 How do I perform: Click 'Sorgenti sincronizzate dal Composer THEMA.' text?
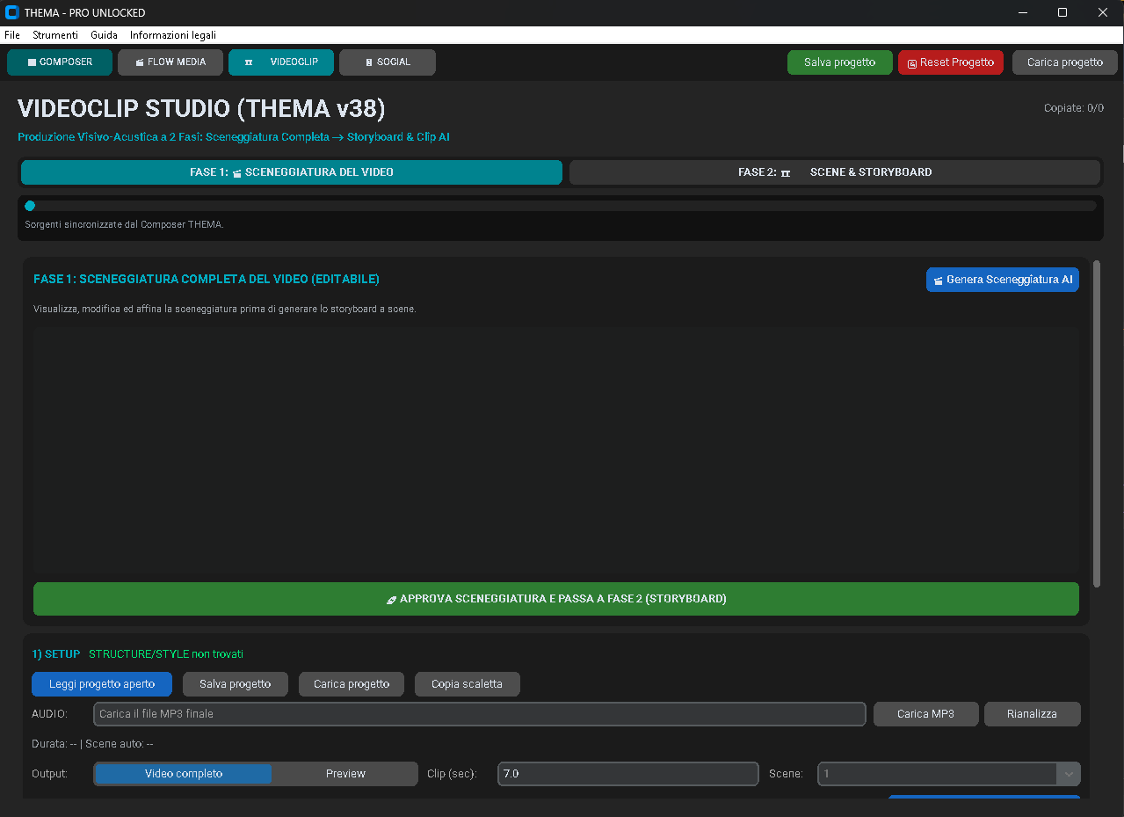(x=124, y=224)
